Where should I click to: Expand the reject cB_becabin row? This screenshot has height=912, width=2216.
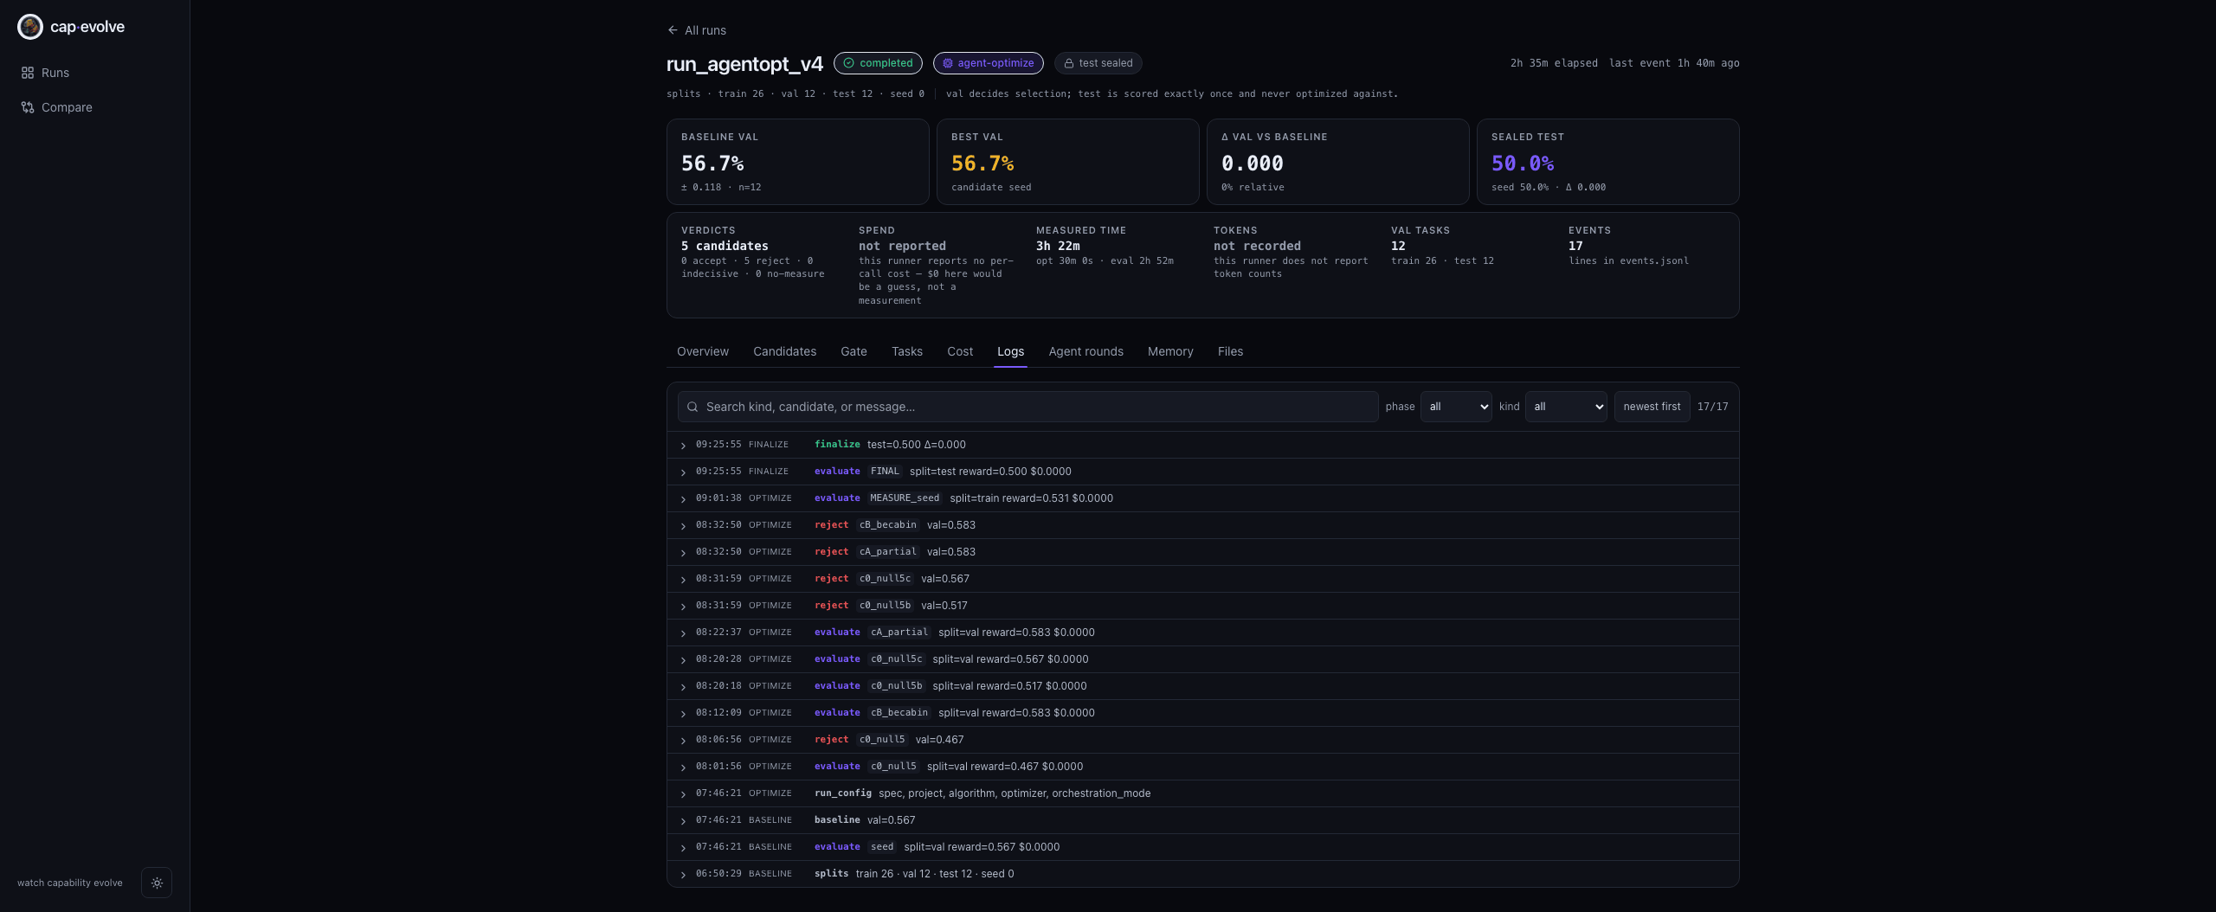click(x=1202, y=525)
